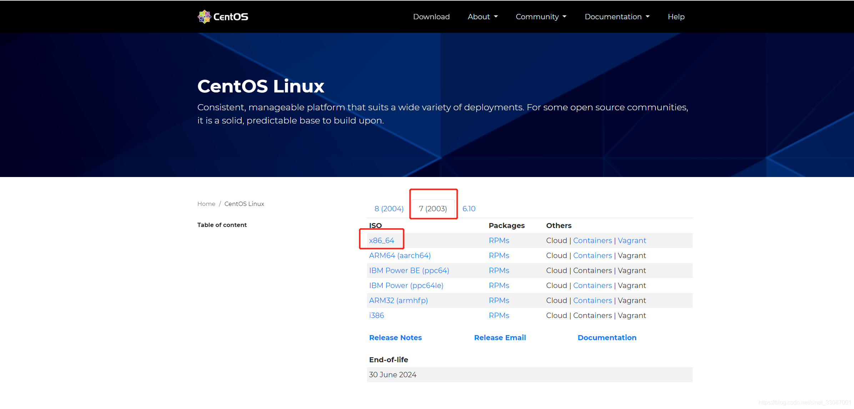Click the ARM64 aarch64 ISO link
Viewport: 854px width, 409px height.
click(400, 256)
